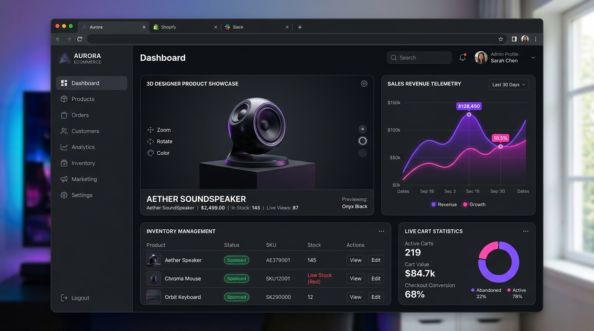View the Aether Speaker product row
Screen dimensions: 594x331
point(356,260)
